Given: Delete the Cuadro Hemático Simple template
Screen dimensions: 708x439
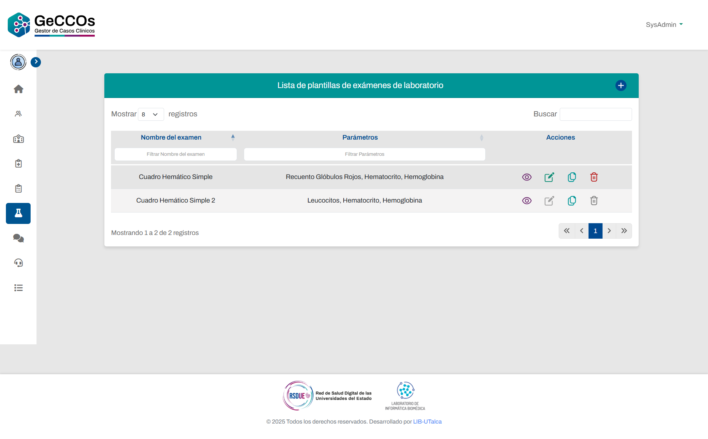Looking at the screenshot, I should pyautogui.click(x=594, y=177).
